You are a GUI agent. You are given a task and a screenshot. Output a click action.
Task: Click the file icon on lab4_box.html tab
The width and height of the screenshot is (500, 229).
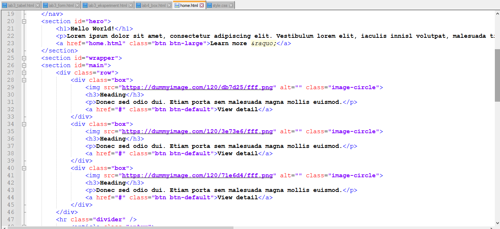click(x=139, y=5)
